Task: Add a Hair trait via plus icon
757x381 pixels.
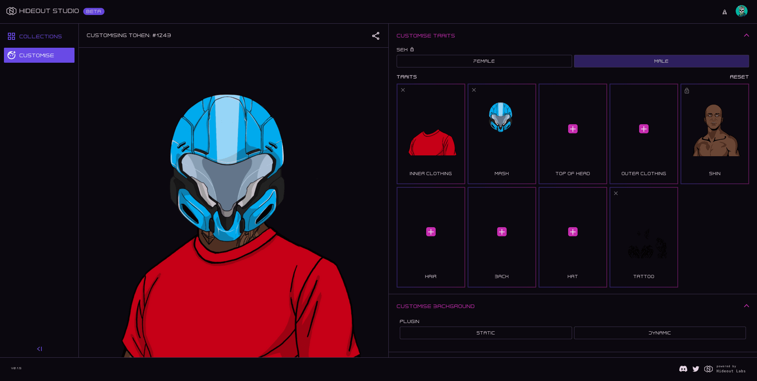Action: point(431,232)
